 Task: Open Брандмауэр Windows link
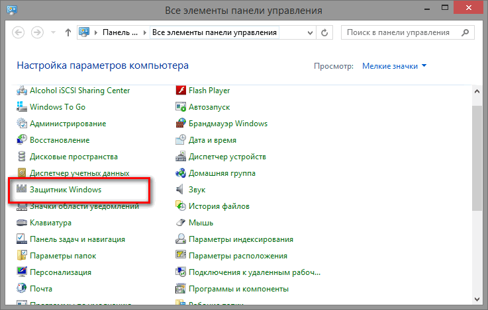point(228,124)
